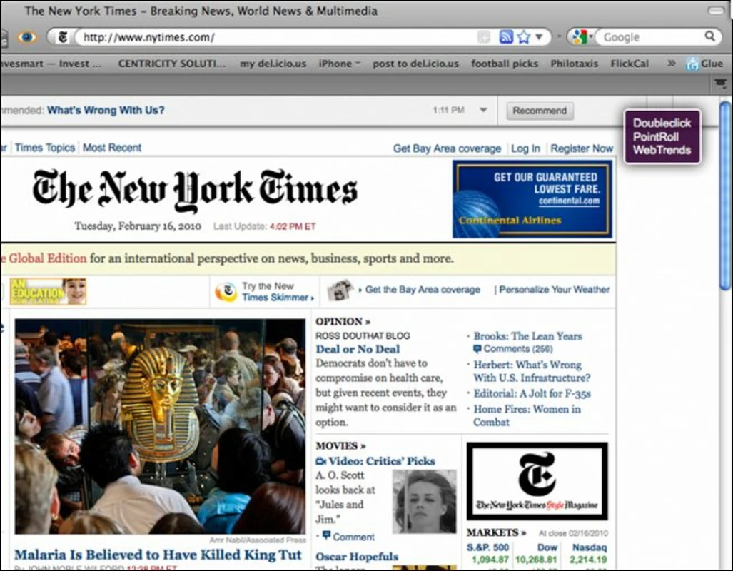Focus the Google search field

pos(652,37)
